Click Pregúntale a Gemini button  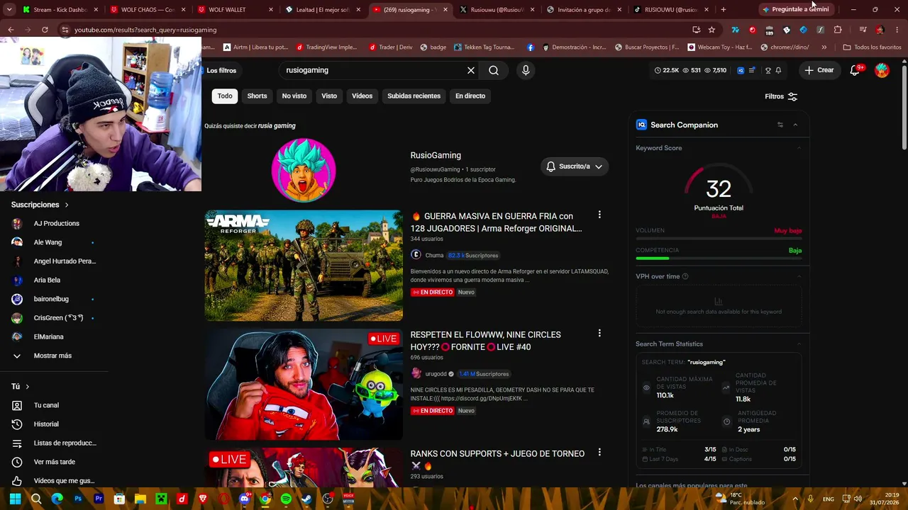tap(795, 9)
